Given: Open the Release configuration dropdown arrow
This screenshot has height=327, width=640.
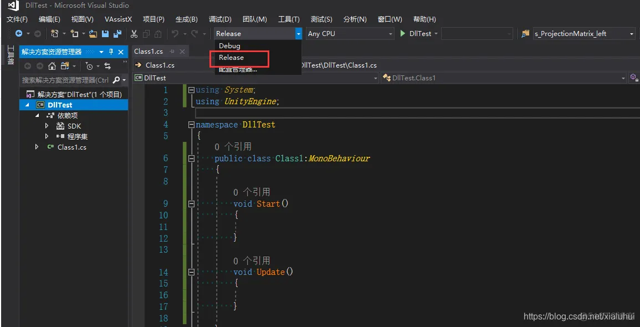Looking at the screenshot, I should pos(299,34).
